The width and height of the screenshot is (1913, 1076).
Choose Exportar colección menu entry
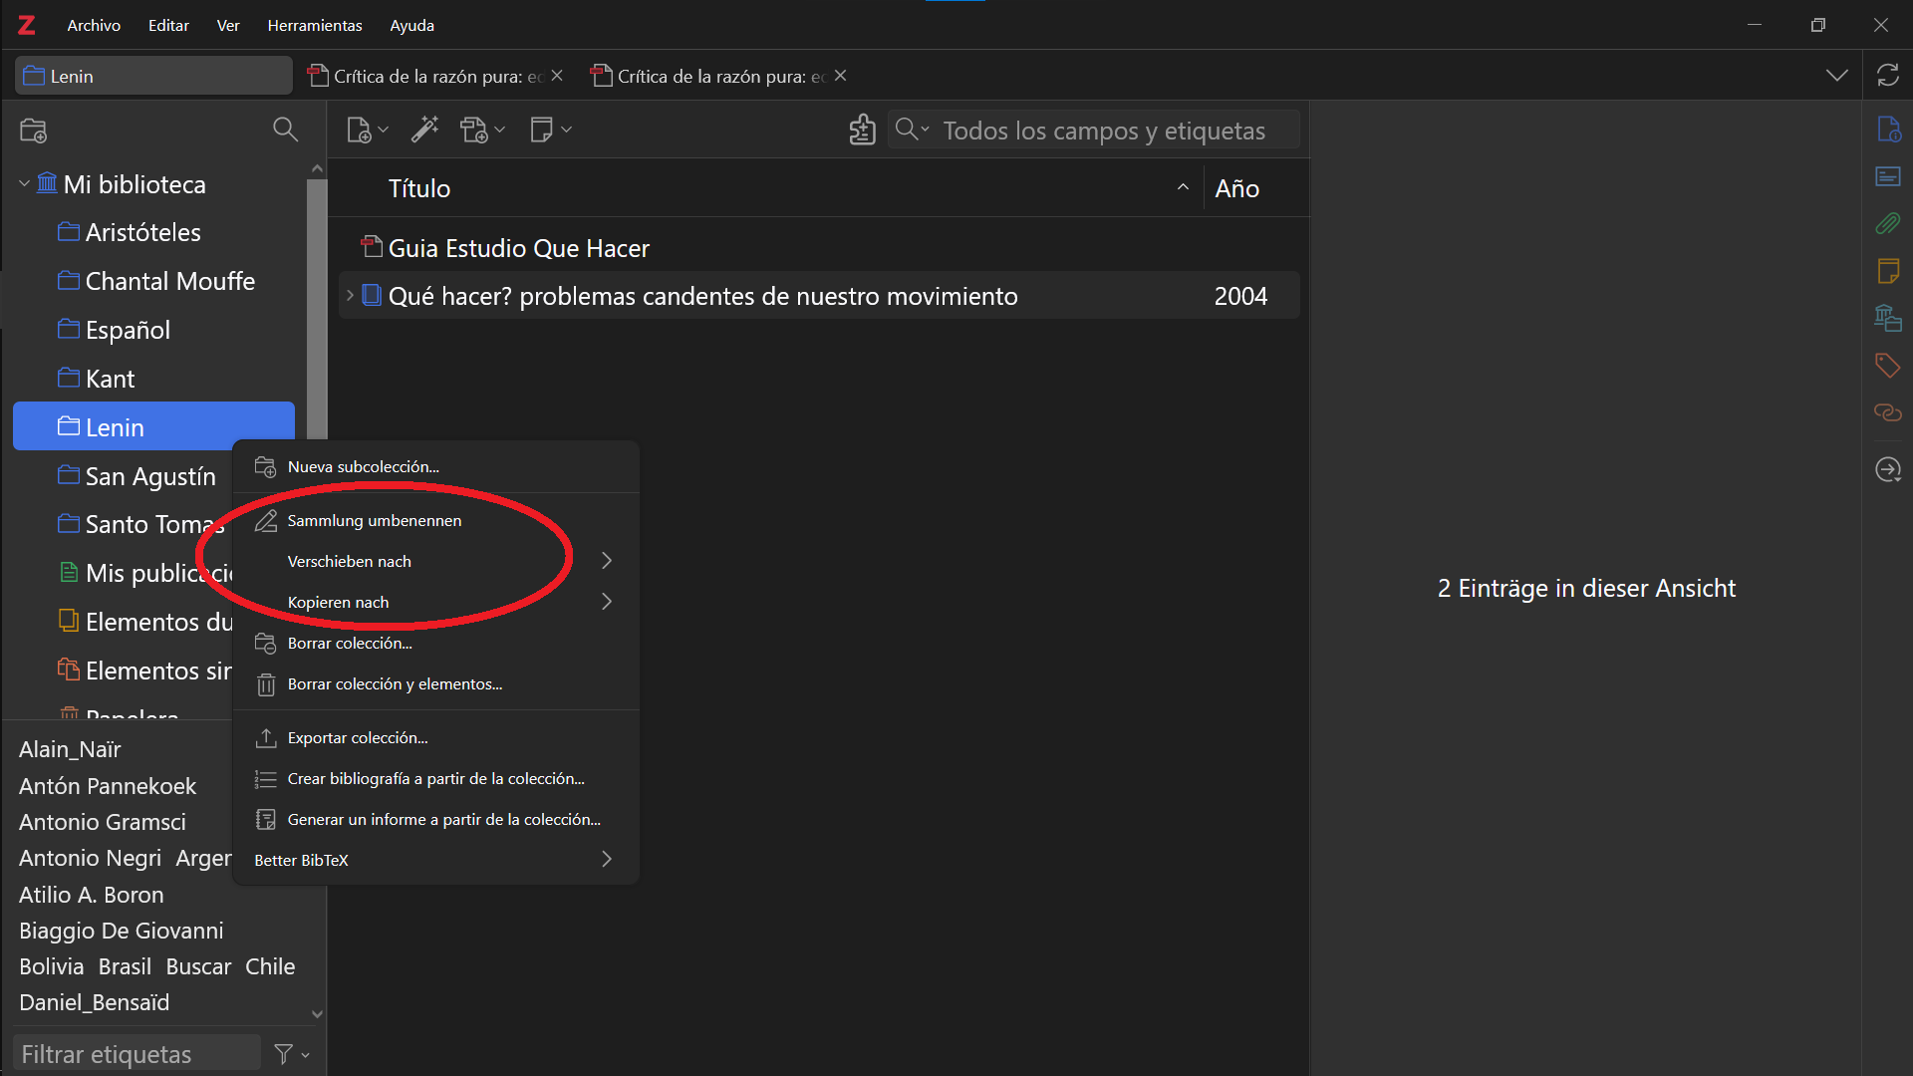[x=358, y=738]
